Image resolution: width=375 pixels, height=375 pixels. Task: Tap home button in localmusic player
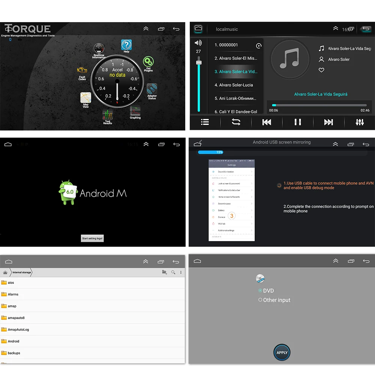pos(198,29)
